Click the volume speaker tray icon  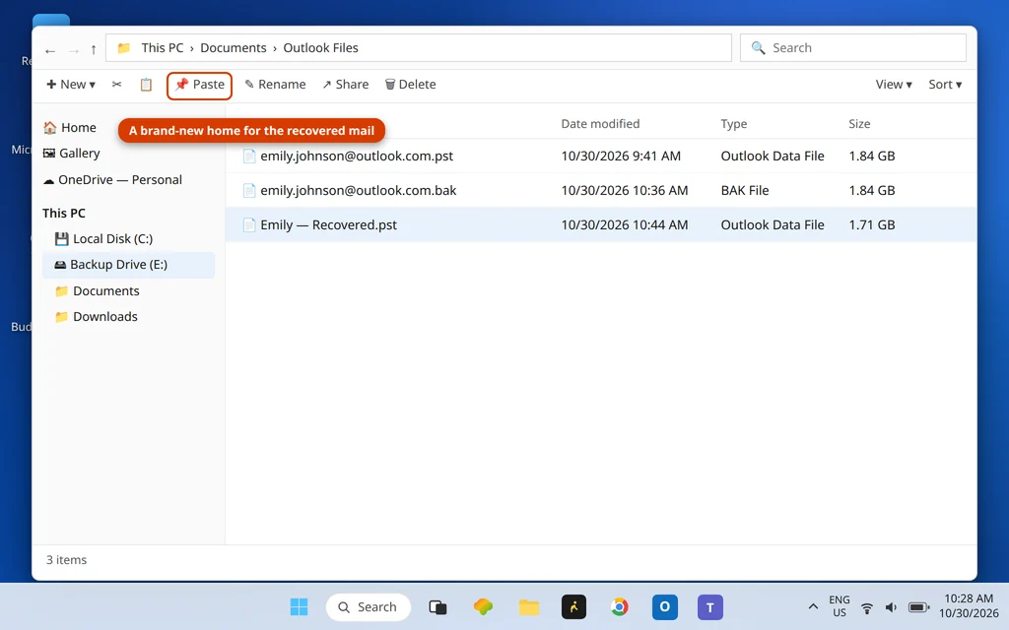(891, 606)
